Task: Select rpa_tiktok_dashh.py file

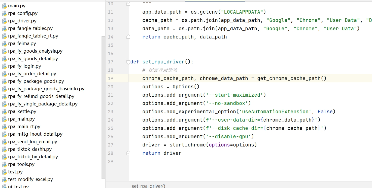Action: [30, 149]
